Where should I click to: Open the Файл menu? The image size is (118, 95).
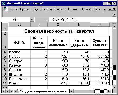pyautogui.click(x=14, y=9)
